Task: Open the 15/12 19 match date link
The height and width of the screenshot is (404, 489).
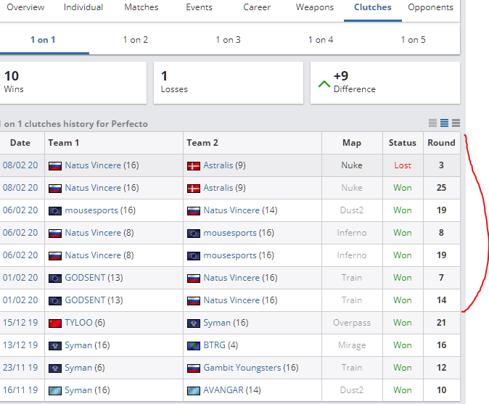Action: [x=20, y=323]
